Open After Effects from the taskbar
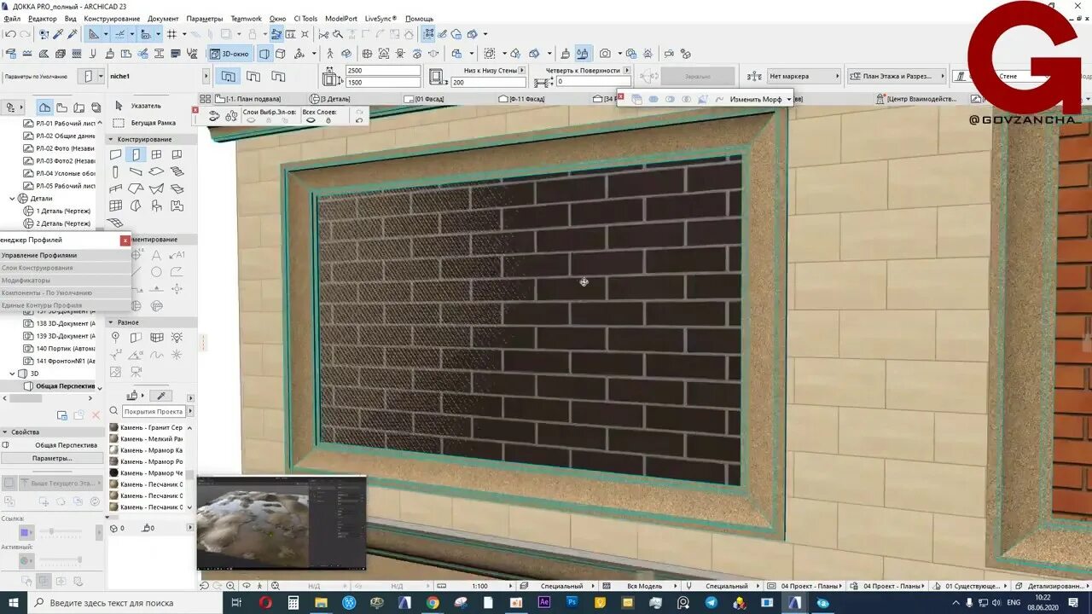 pos(544,602)
